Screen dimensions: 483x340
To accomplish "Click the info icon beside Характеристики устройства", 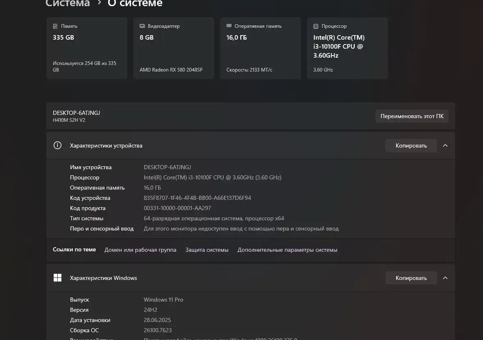I will pyautogui.click(x=57, y=145).
